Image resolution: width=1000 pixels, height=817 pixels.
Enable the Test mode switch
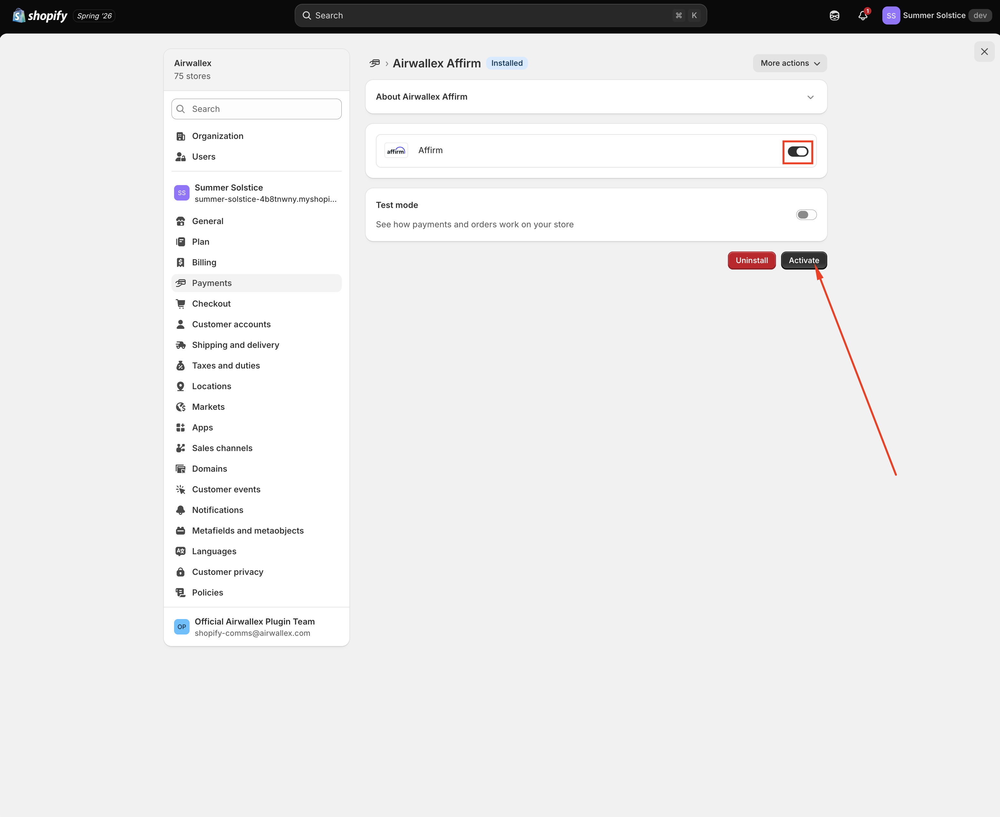click(x=806, y=215)
